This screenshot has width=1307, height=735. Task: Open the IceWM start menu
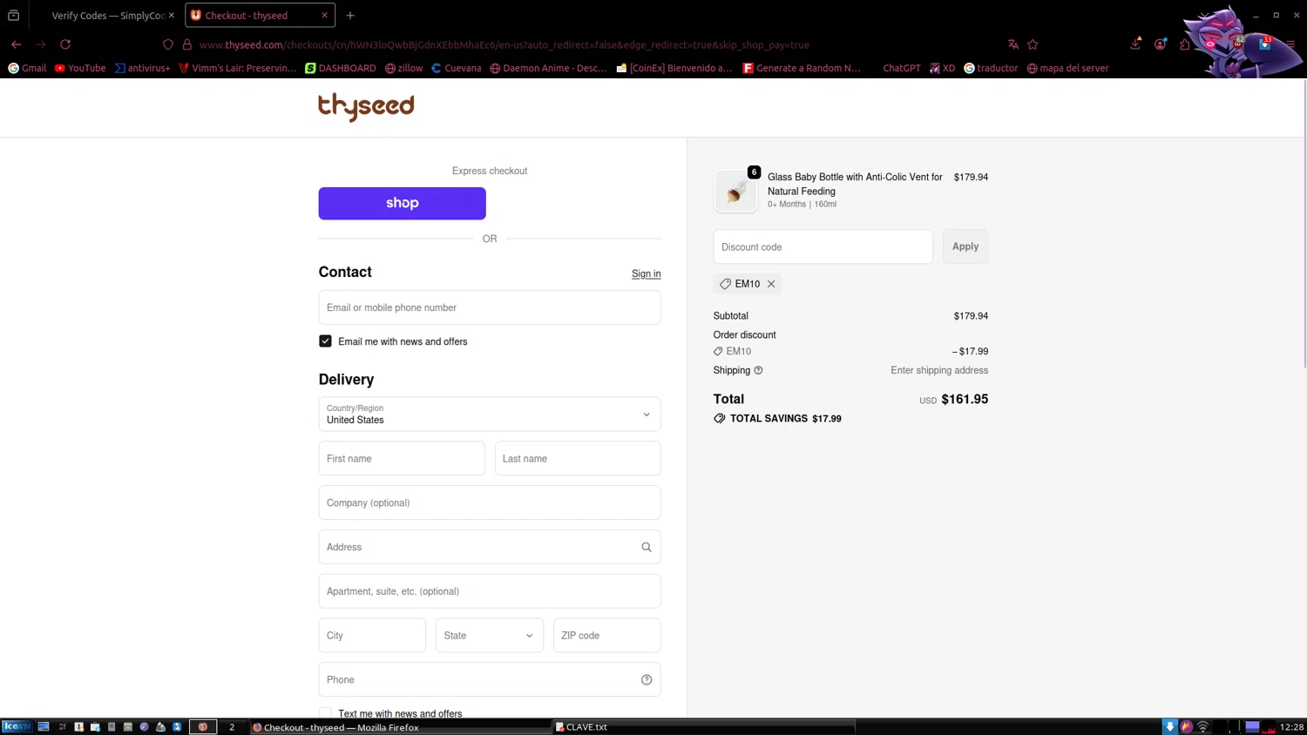(17, 726)
